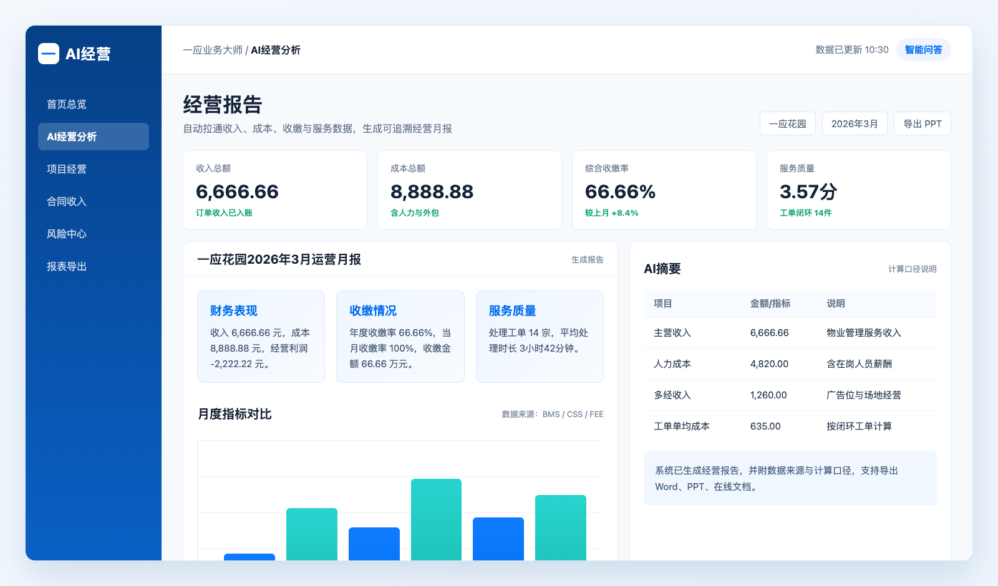This screenshot has width=998, height=586.
Task: Click the 说明 column header
Action: pos(836,304)
